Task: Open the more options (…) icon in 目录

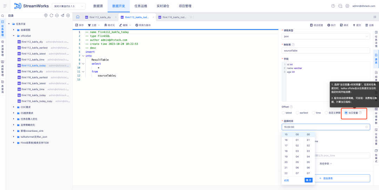Action: point(57,15)
